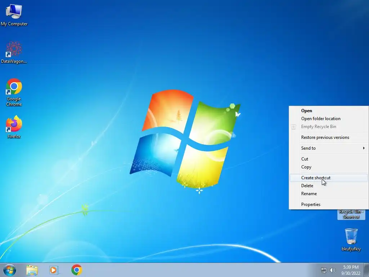Choose Cut from the context menu
This screenshot has height=277, width=369.
(x=329, y=159)
